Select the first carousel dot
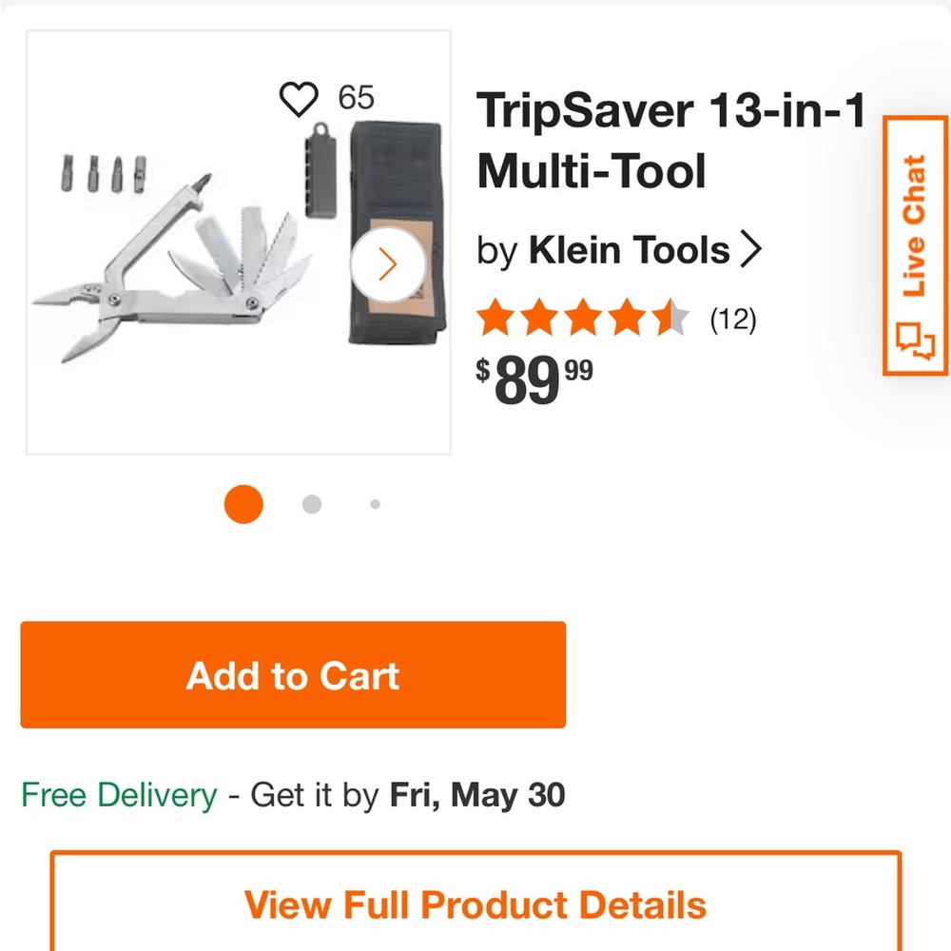This screenshot has width=951, height=951. point(243,504)
